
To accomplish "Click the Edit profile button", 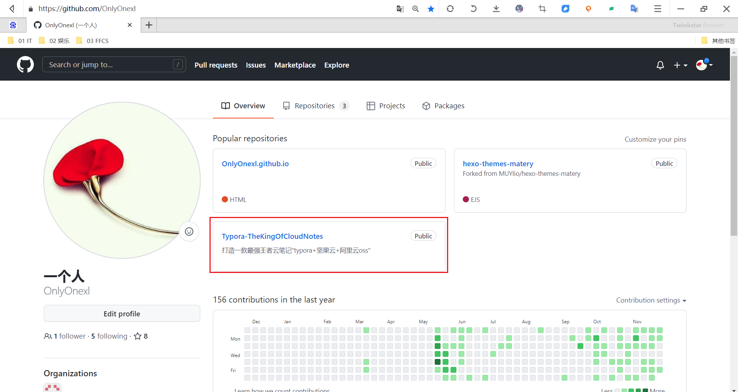I will (x=122, y=314).
